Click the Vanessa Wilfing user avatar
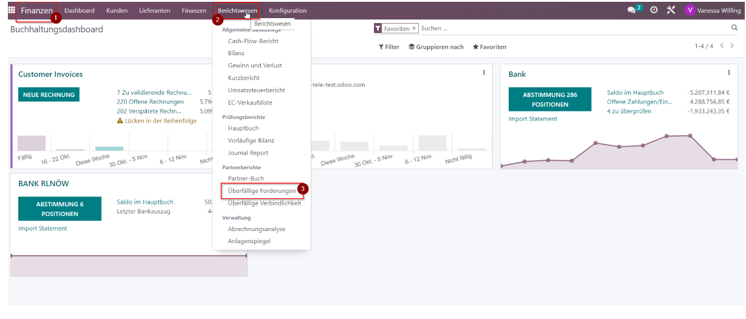Viewport: 746px width, 319px height. point(690,10)
